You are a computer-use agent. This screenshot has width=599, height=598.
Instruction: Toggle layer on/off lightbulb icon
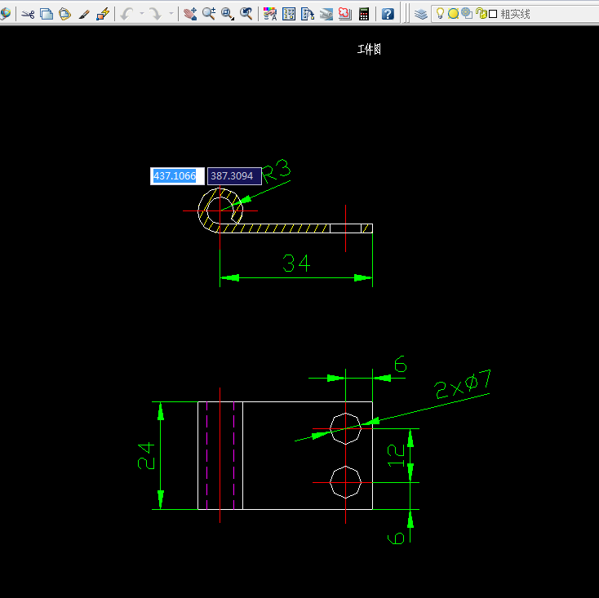tap(440, 14)
